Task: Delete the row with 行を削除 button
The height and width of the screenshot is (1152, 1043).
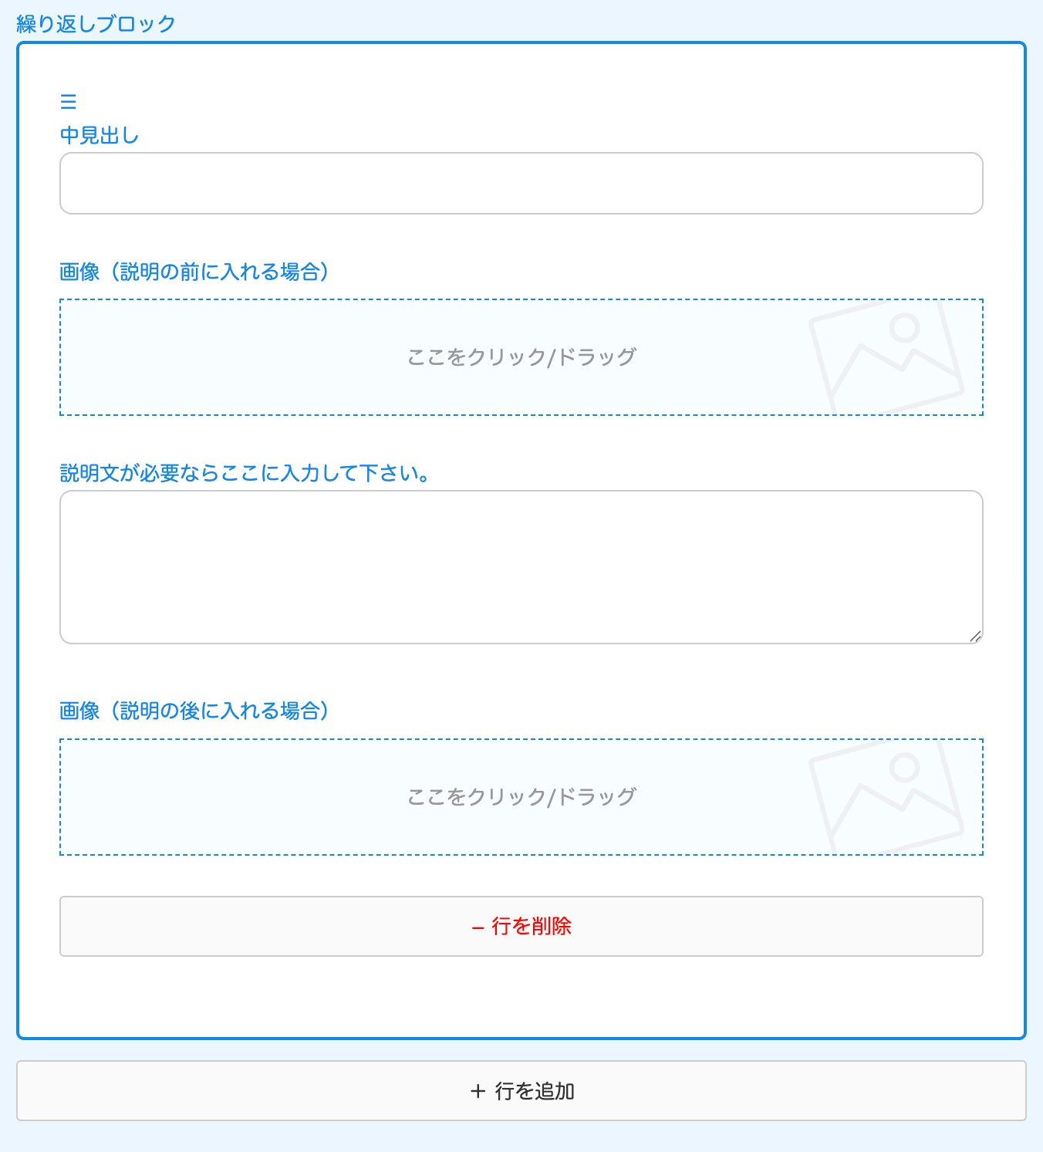Action: [x=521, y=926]
